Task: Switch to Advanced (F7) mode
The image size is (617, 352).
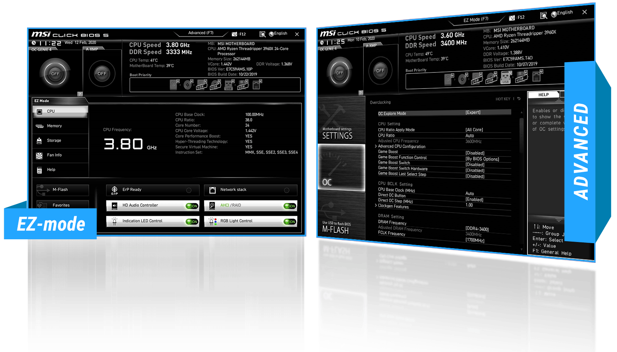Action: click(201, 33)
